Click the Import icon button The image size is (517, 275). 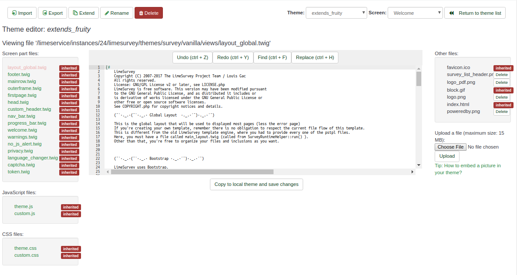click(22, 13)
